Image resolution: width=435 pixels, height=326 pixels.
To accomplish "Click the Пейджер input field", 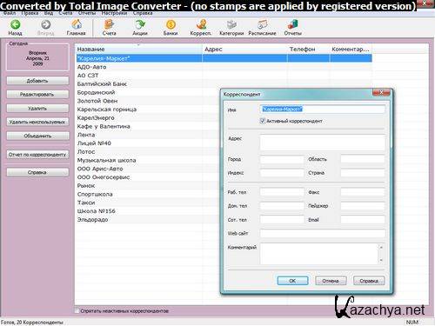I will (x=363, y=206).
